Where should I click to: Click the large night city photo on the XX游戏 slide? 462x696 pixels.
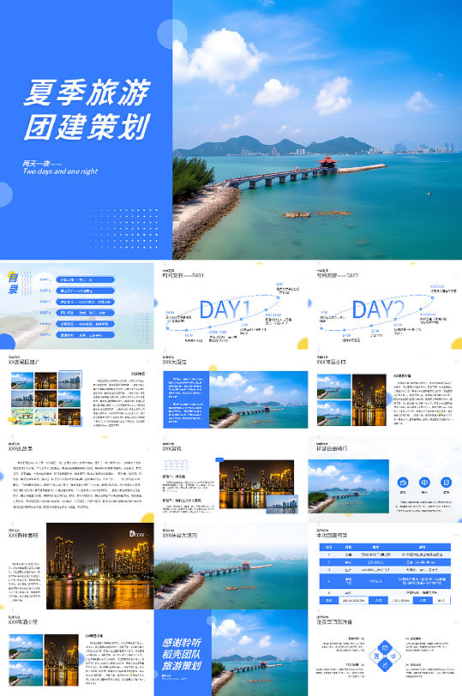[x=256, y=484]
